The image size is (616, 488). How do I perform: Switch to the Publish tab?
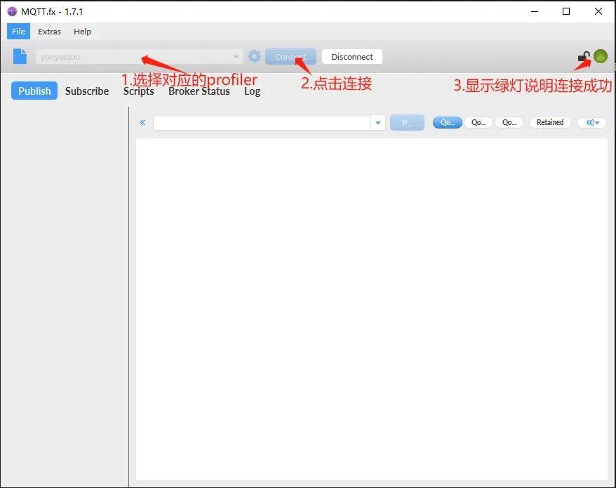[x=34, y=91]
